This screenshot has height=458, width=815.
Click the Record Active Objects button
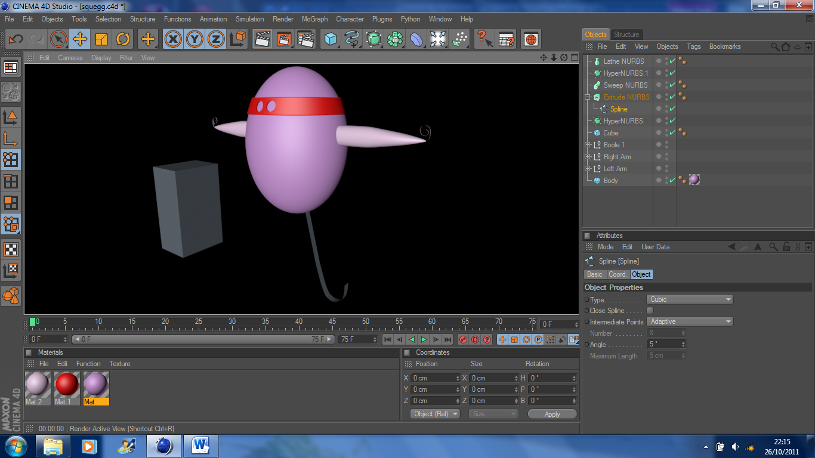[463, 339]
